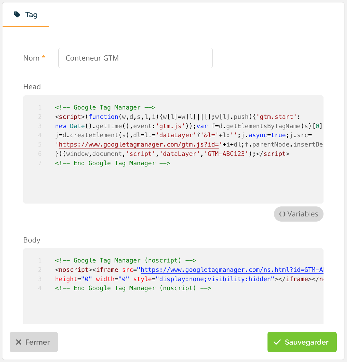The width and height of the screenshot is (347, 362).
Task: Click Body line starting 'height="0" width="0"'
Action: (x=189, y=279)
